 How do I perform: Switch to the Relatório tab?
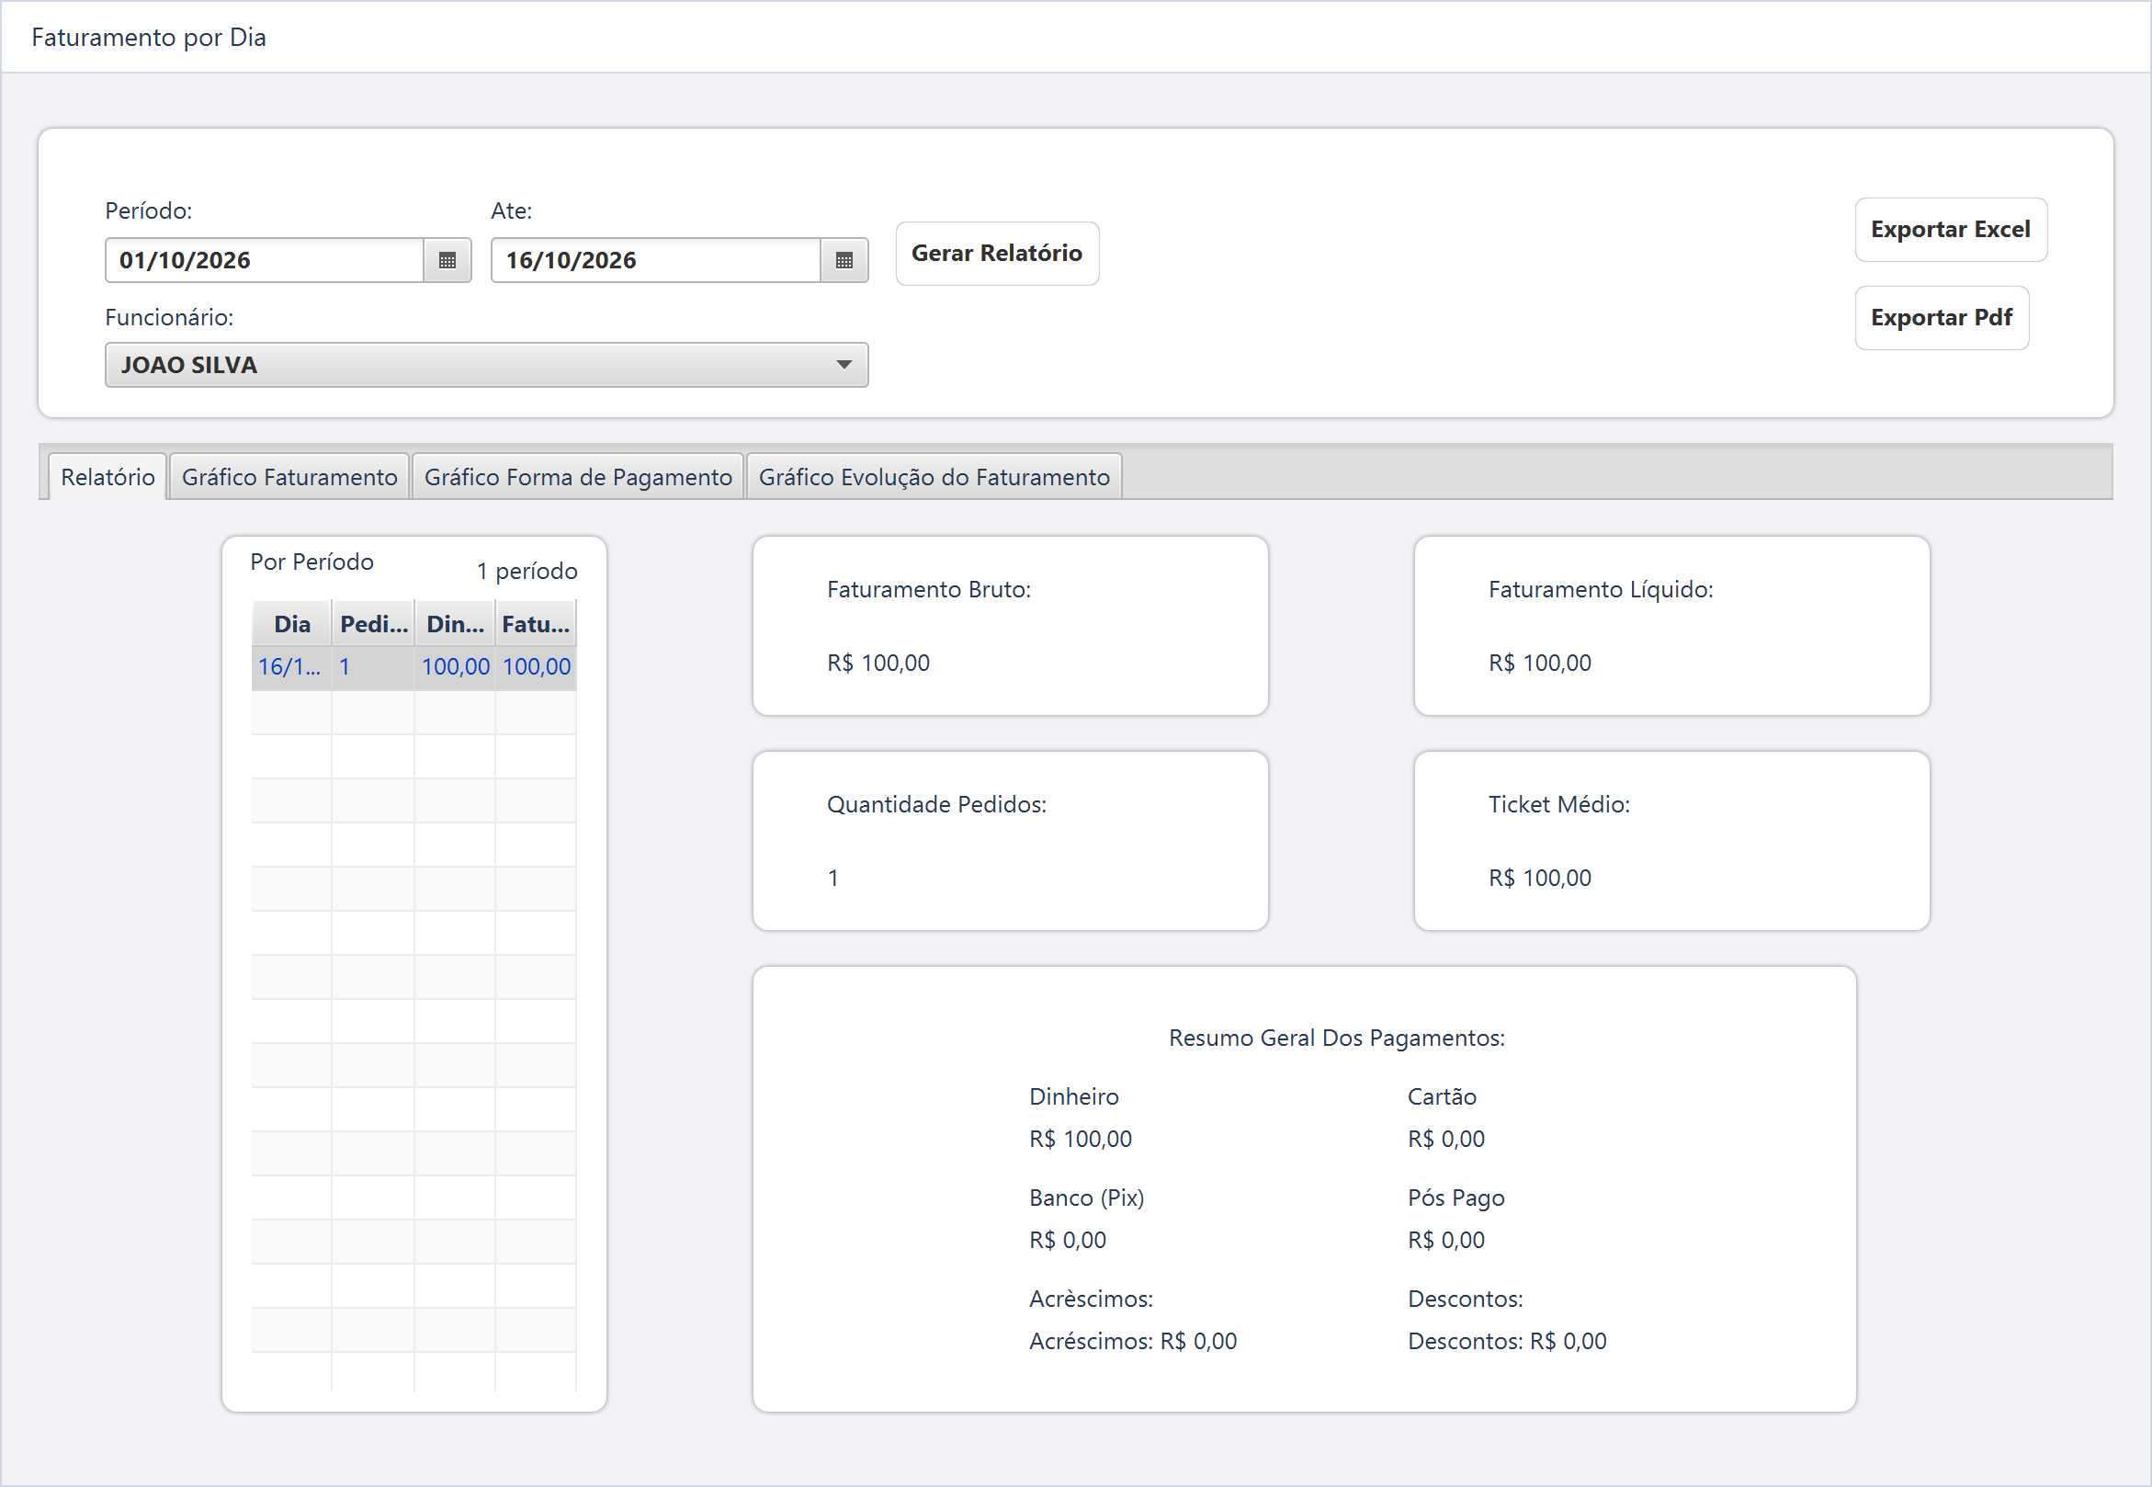click(108, 477)
